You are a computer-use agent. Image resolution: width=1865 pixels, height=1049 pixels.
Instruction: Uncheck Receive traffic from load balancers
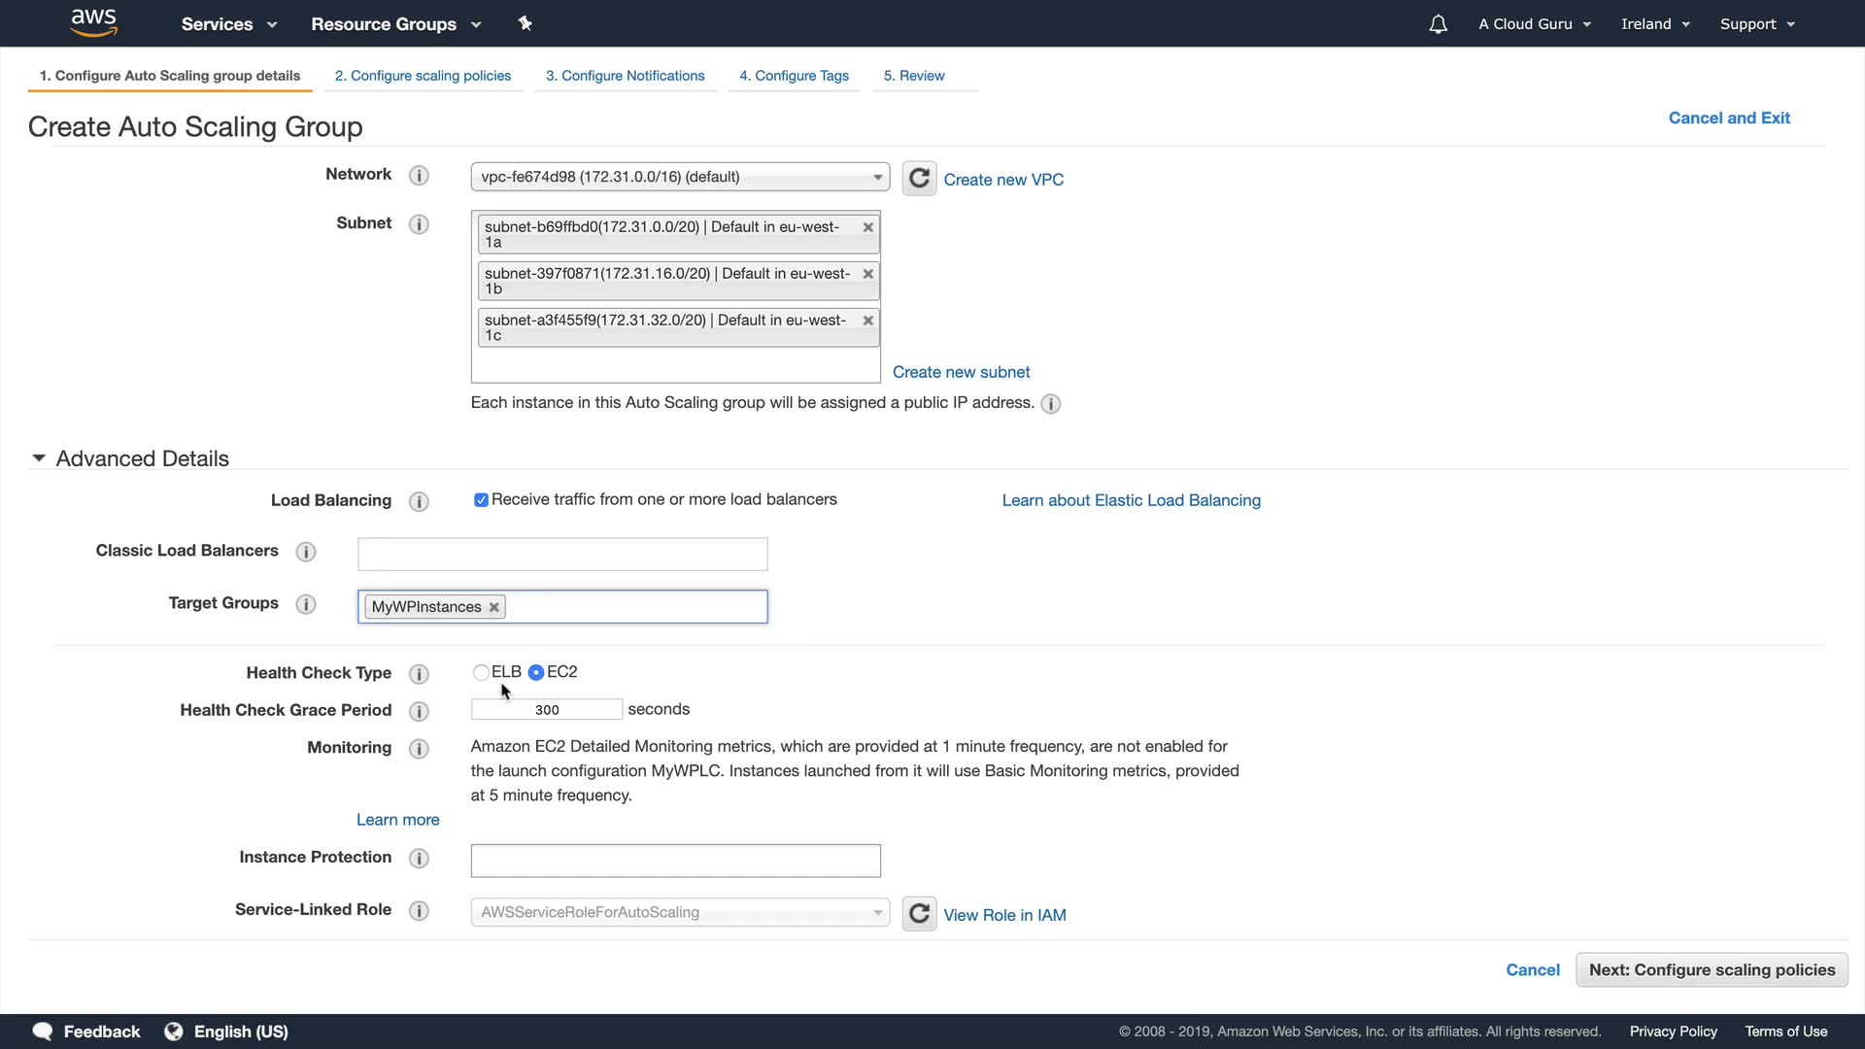tap(481, 500)
